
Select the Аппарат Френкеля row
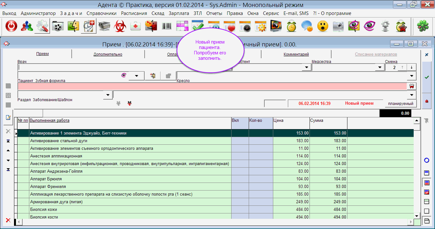click(x=48, y=187)
